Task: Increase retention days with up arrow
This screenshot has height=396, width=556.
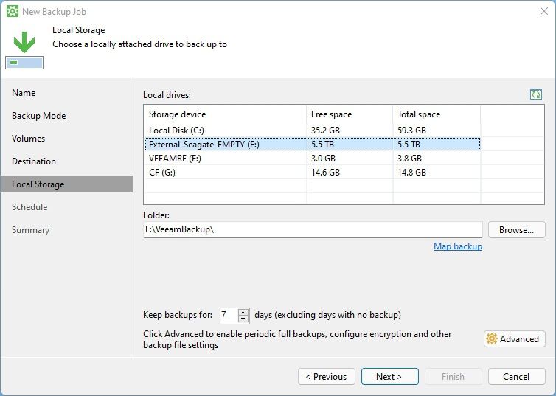Action: point(243,312)
